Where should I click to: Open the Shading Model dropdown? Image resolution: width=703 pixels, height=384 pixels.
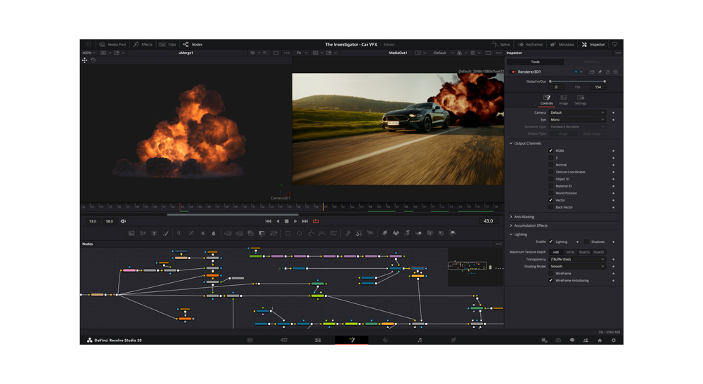(576, 266)
